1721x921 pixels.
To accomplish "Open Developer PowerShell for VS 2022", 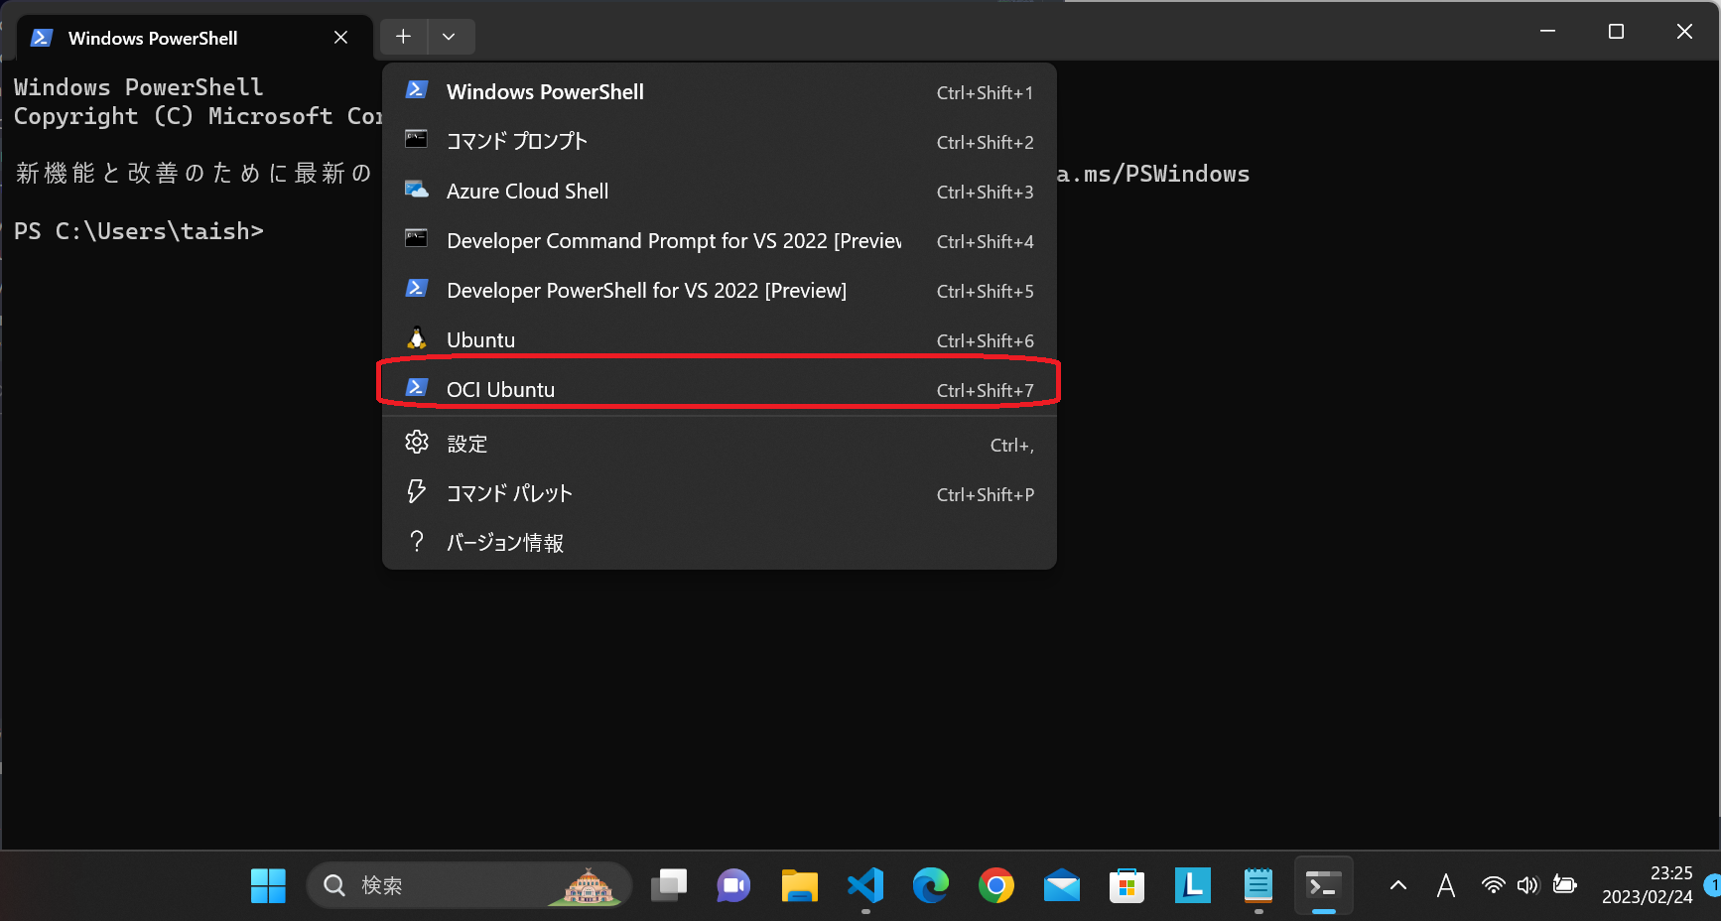I will [719, 290].
